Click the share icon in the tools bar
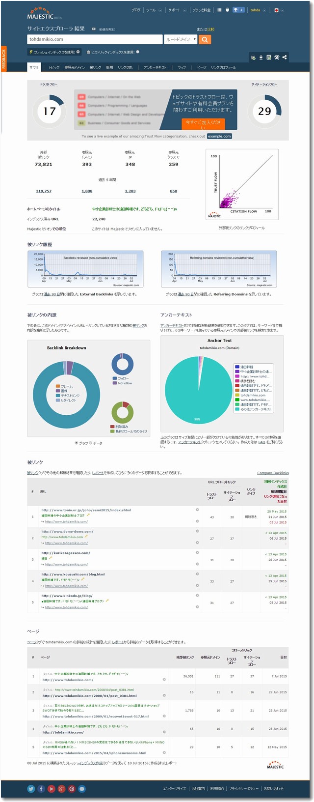Screen dimensions: 314x802 pos(285,57)
